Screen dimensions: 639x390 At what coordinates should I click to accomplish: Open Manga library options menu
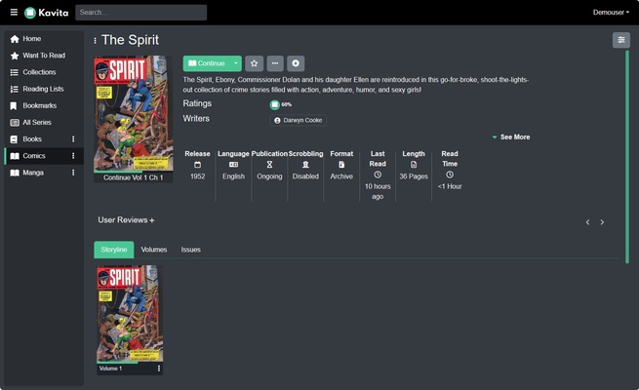pyautogui.click(x=73, y=173)
